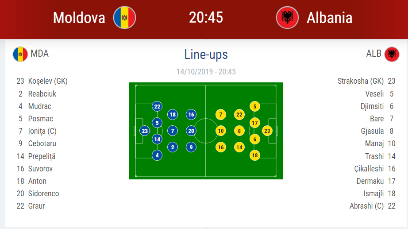Select Strakosha (GK) in Albania lineup
408x229 pixels.
point(360,81)
